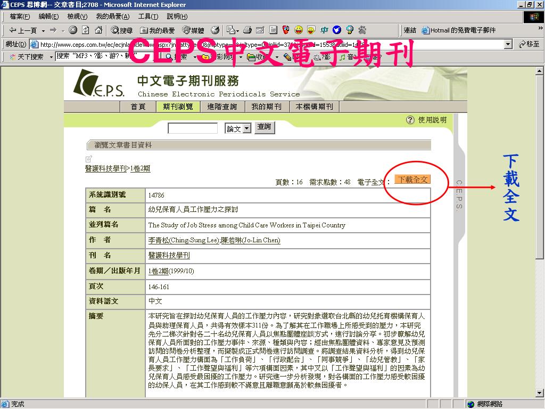545x409 pixels.
Task: Click the Edit page toolbar icon
Action: coord(260,30)
